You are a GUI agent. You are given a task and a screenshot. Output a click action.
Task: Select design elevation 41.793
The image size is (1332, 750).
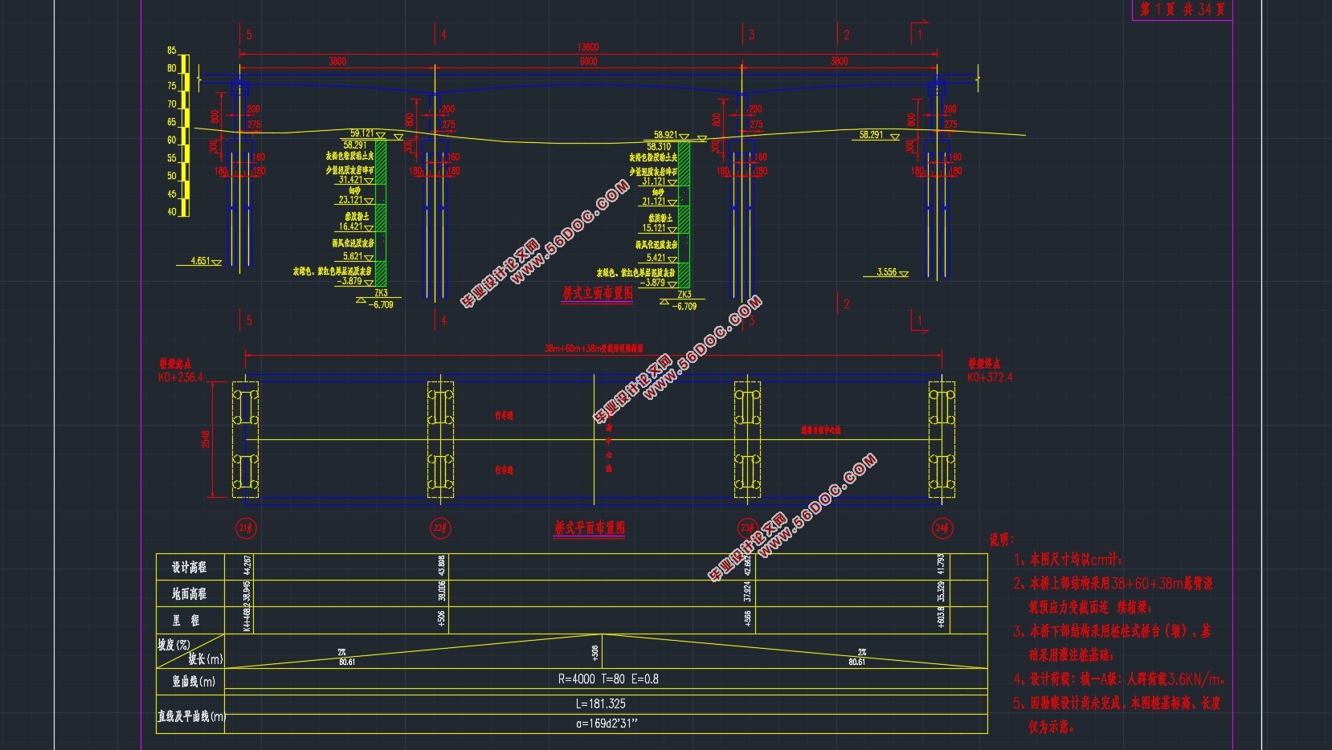point(942,566)
